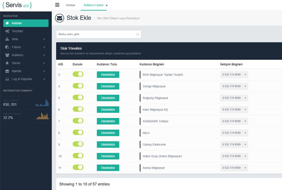Click the Fatura sidebar icon
The image size is (282, 190).
7,47
